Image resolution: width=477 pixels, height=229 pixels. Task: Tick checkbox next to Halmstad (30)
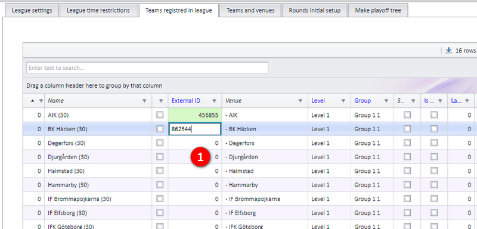160,171
